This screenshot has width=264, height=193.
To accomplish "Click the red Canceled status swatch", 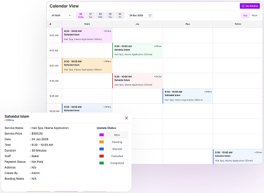I will 102,156.
